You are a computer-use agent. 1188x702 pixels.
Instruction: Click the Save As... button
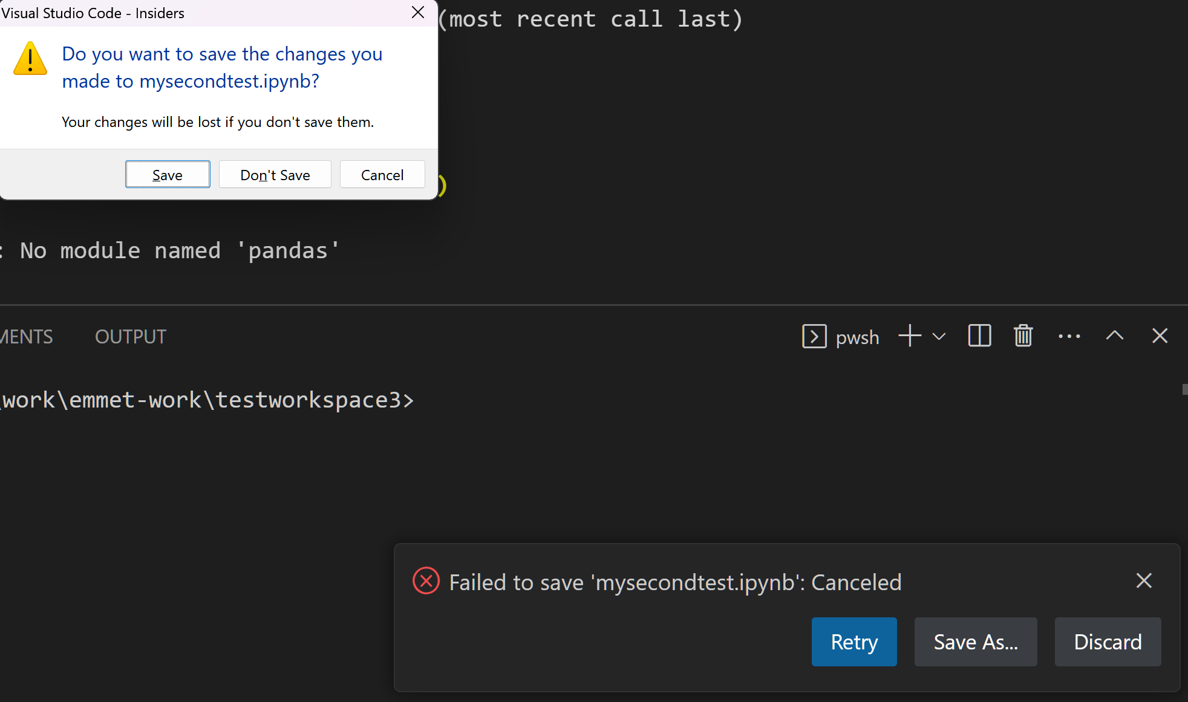[975, 642]
